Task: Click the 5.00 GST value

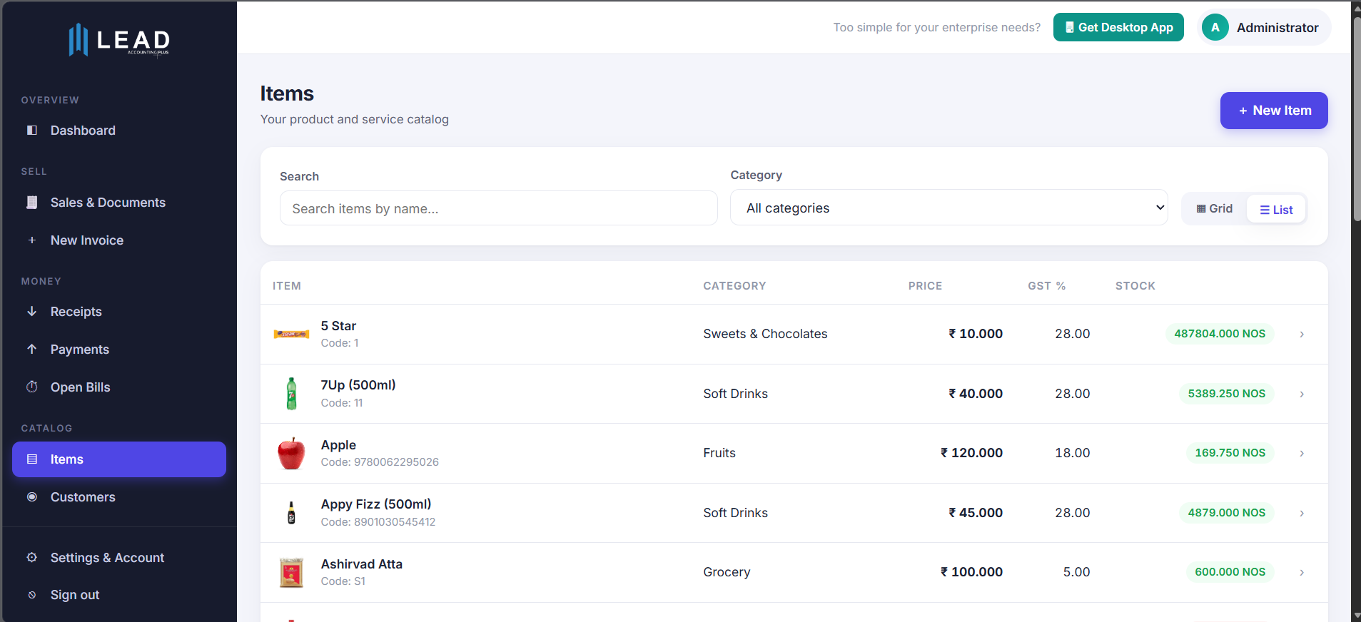Action: [x=1076, y=572]
